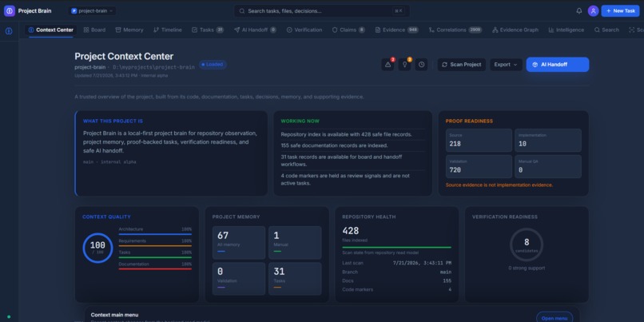Image resolution: width=644 pixels, height=322 pixels.
Task: Click the Project Brain logo icon
Action: point(10,11)
